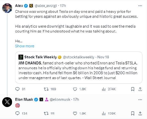Open Elon Musk's X logo avatar
The height and width of the screenshot is (119, 147).
click(x=7, y=102)
